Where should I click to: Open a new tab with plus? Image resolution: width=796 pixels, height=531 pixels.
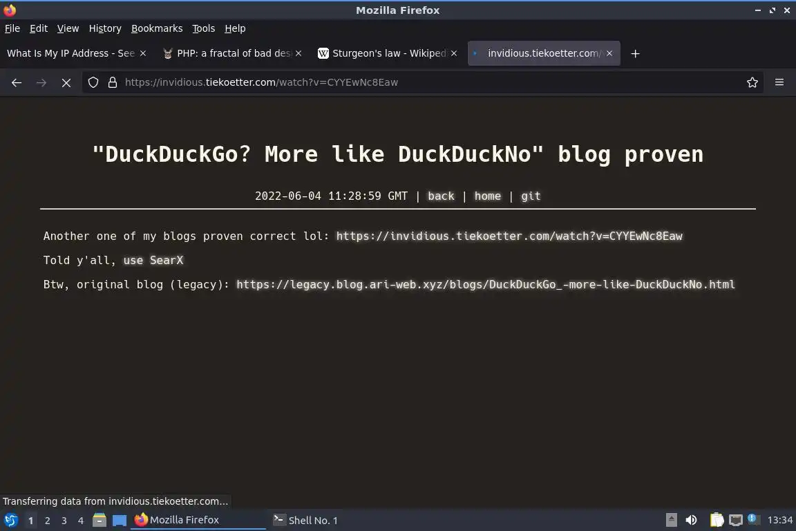click(635, 53)
